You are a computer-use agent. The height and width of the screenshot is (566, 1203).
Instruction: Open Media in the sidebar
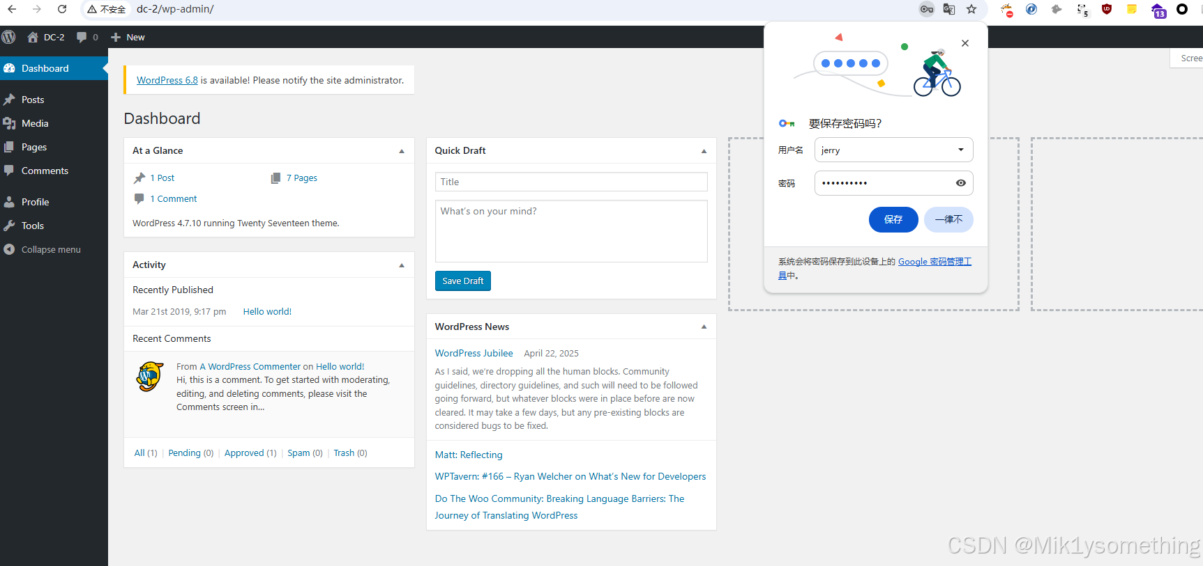click(54, 123)
